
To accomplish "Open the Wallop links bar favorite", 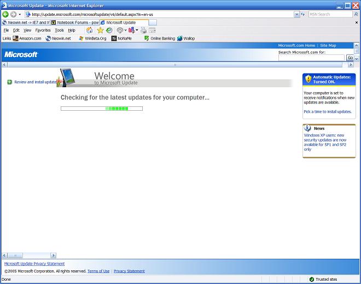I will [186, 38].
